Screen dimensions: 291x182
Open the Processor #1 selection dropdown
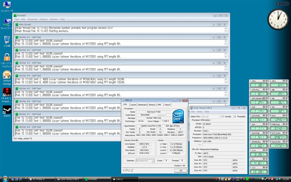point(146,161)
